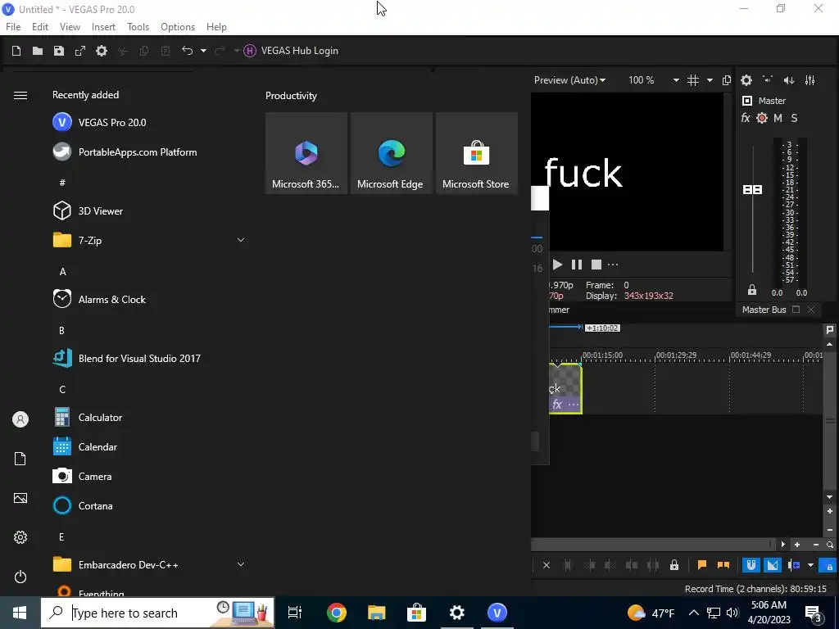This screenshot has width=839, height=629.
Task: Open the mixing console sliders icon
Action: click(810, 80)
